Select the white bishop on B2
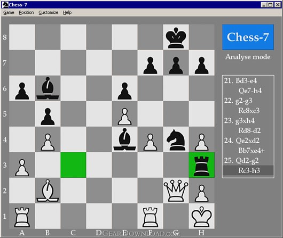 (48, 191)
